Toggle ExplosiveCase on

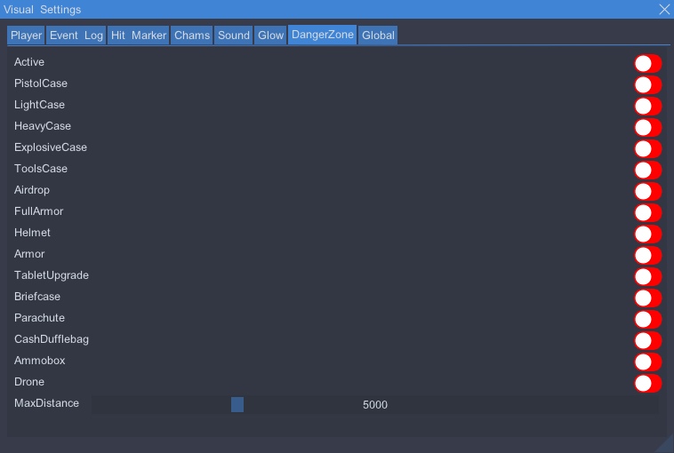click(x=648, y=149)
